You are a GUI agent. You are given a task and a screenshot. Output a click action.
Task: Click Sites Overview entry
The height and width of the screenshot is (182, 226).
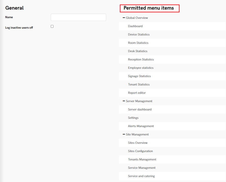coord(138,143)
